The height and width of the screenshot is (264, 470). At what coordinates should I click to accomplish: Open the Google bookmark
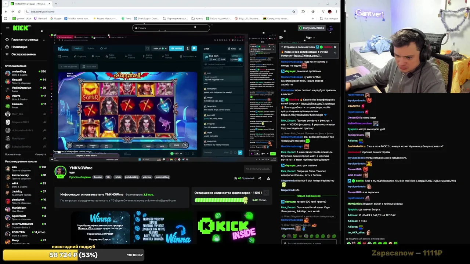55,18
